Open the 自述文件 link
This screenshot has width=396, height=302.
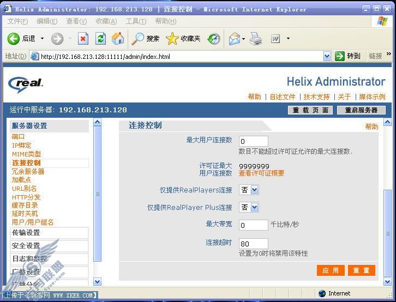point(283,97)
